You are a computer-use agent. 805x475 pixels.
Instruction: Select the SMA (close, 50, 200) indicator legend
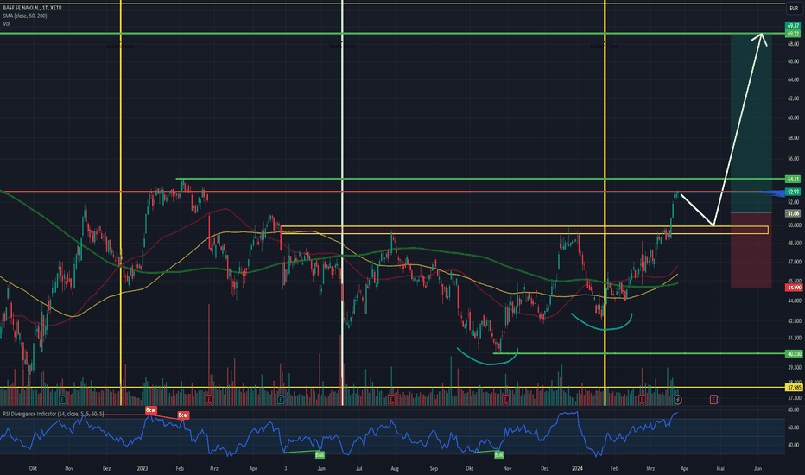pyautogui.click(x=25, y=16)
